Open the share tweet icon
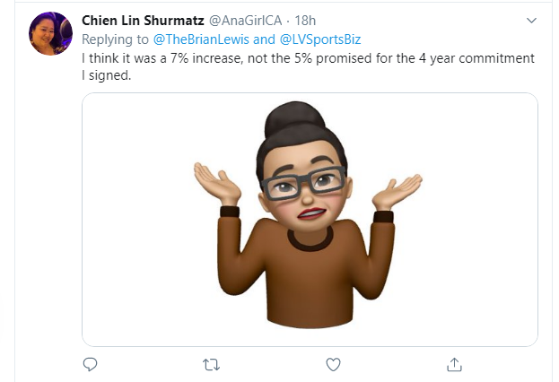 pyautogui.click(x=454, y=364)
